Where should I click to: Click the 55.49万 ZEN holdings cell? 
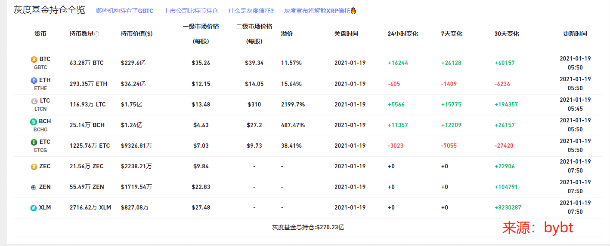tap(87, 187)
